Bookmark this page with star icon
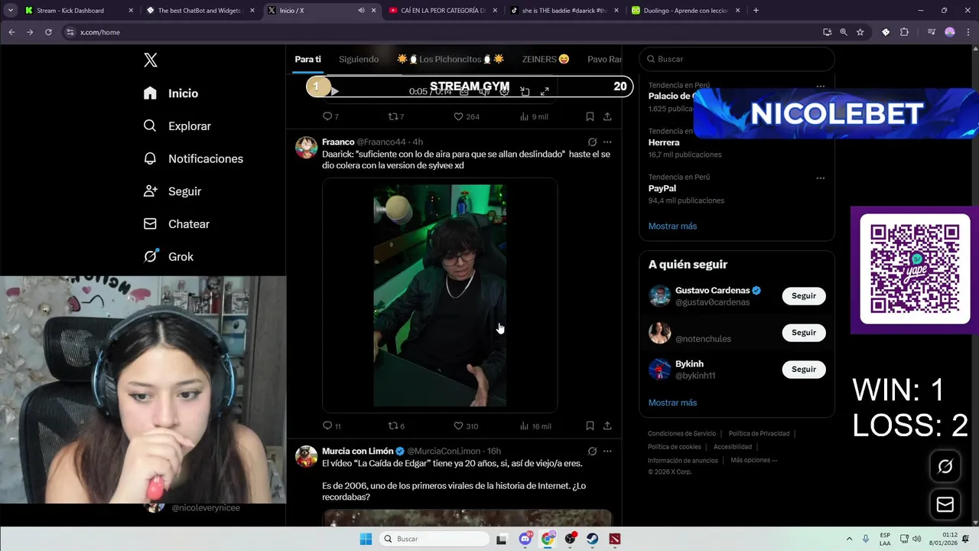979x551 pixels. coord(860,32)
